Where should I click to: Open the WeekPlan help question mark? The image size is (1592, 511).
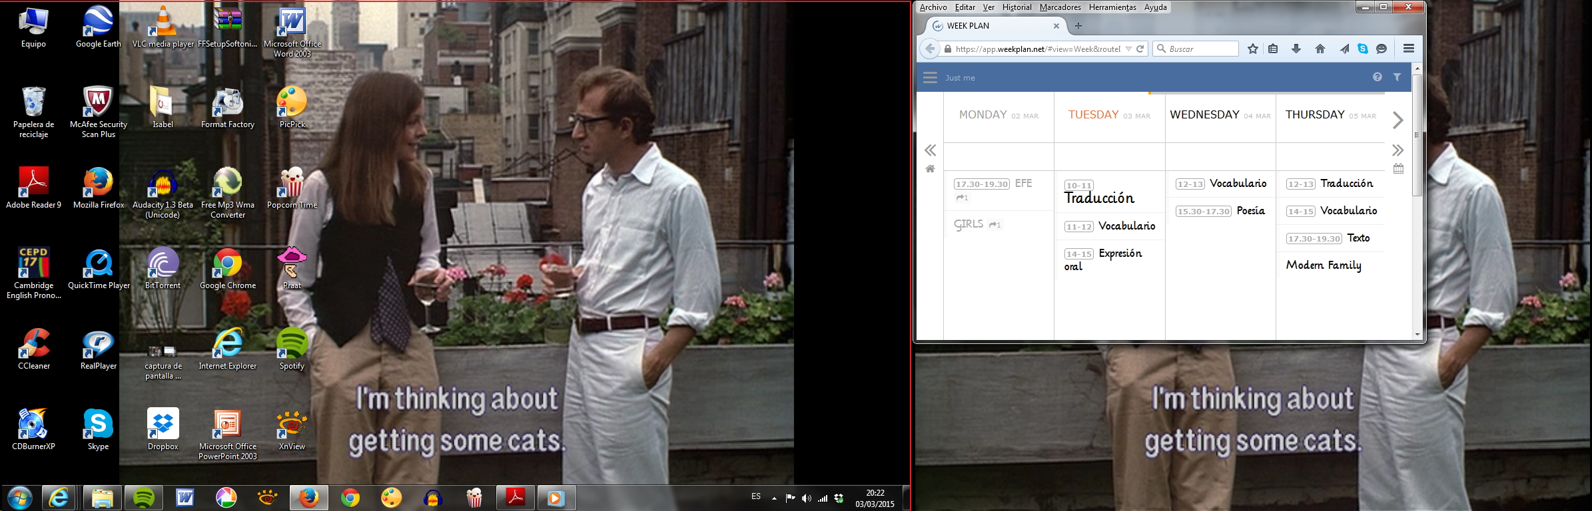point(1377,77)
